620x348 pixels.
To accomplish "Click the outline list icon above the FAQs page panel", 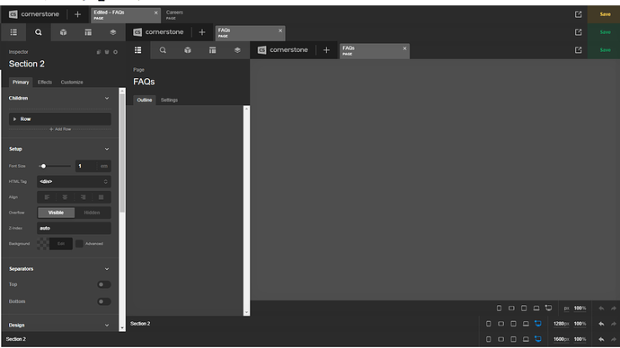I will [x=138, y=50].
